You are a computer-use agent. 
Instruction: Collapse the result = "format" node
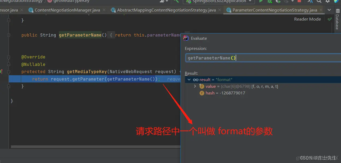pos(189,79)
